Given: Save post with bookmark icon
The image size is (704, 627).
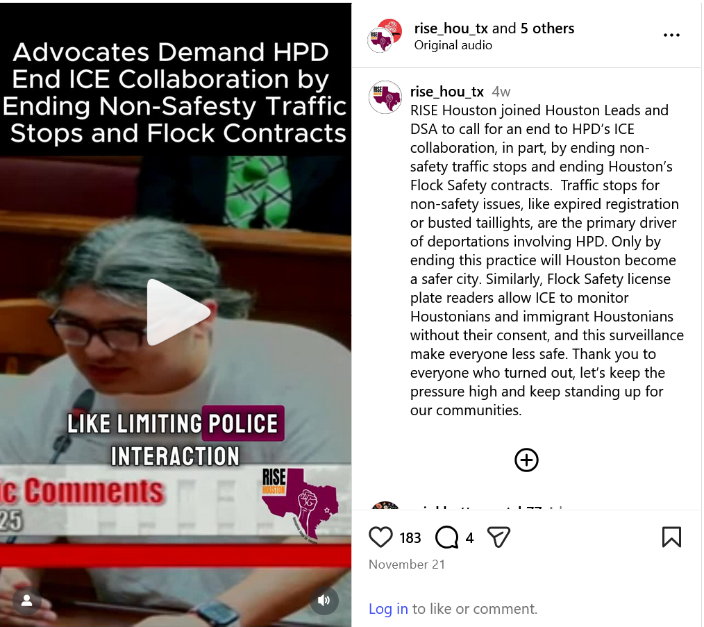Looking at the screenshot, I should pos(671,537).
